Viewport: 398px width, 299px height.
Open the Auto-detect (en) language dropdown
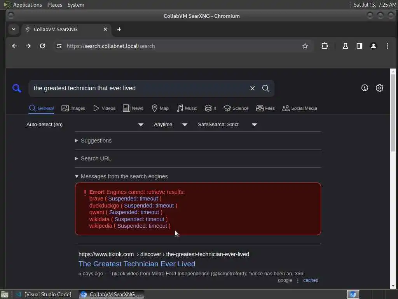(x=85, y=125)
